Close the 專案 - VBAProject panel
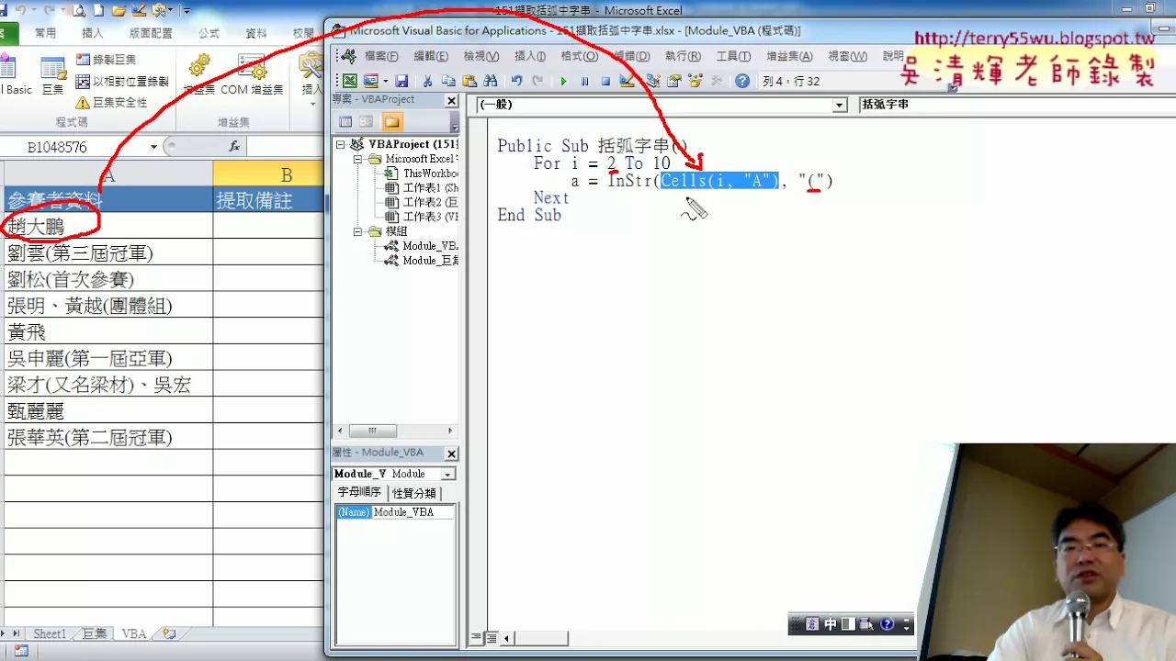Viewport: 1176px width, 661px height. (x=451, y=100)
